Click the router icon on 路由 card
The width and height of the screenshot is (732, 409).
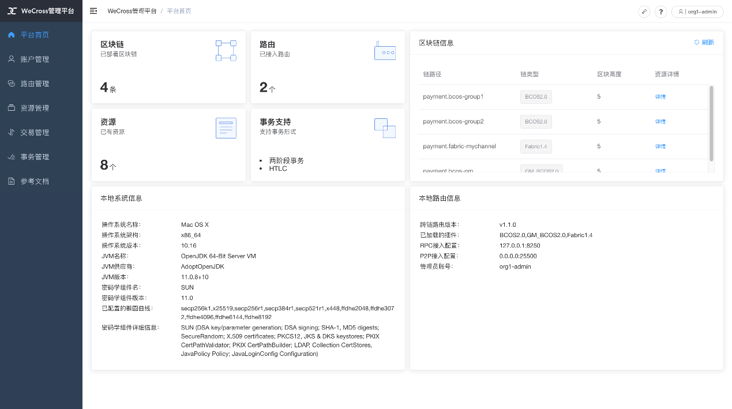(x=385, y=50)
